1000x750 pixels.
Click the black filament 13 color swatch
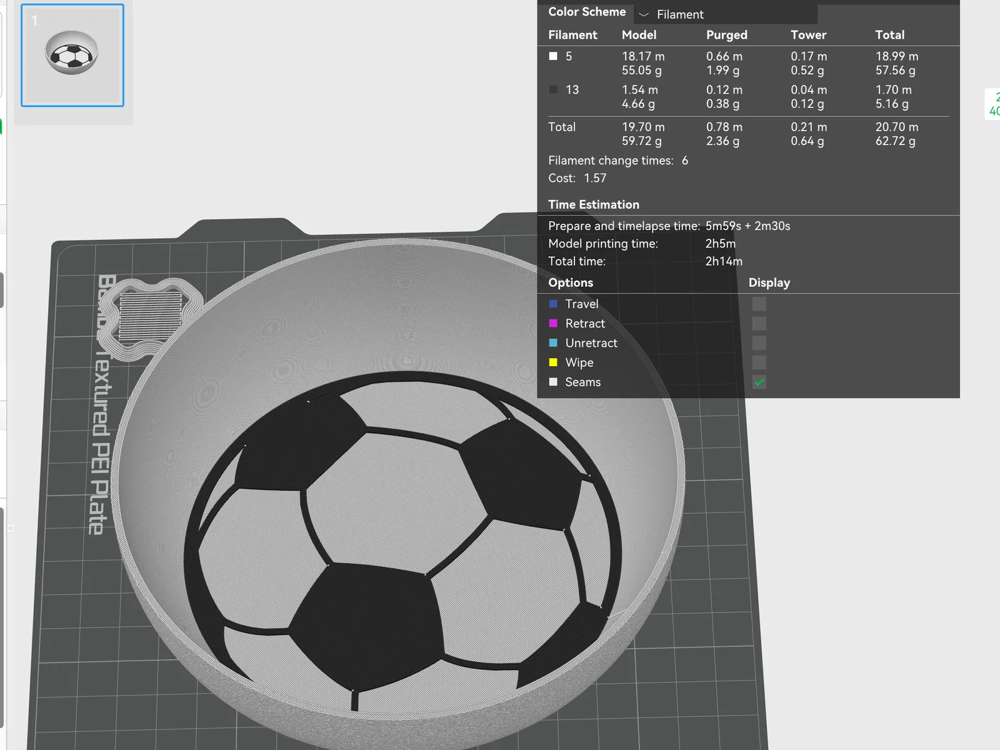point(553,89)
